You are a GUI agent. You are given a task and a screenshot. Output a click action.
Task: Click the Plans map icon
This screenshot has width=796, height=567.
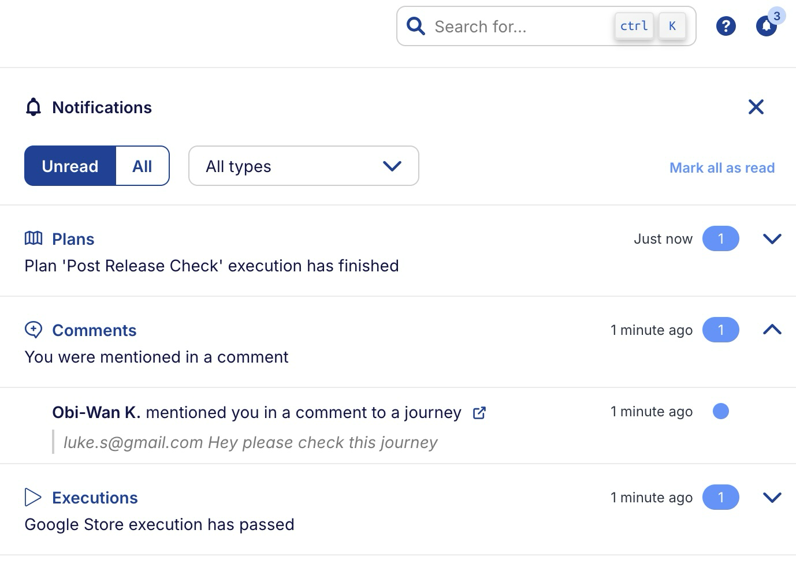point(34,238)
